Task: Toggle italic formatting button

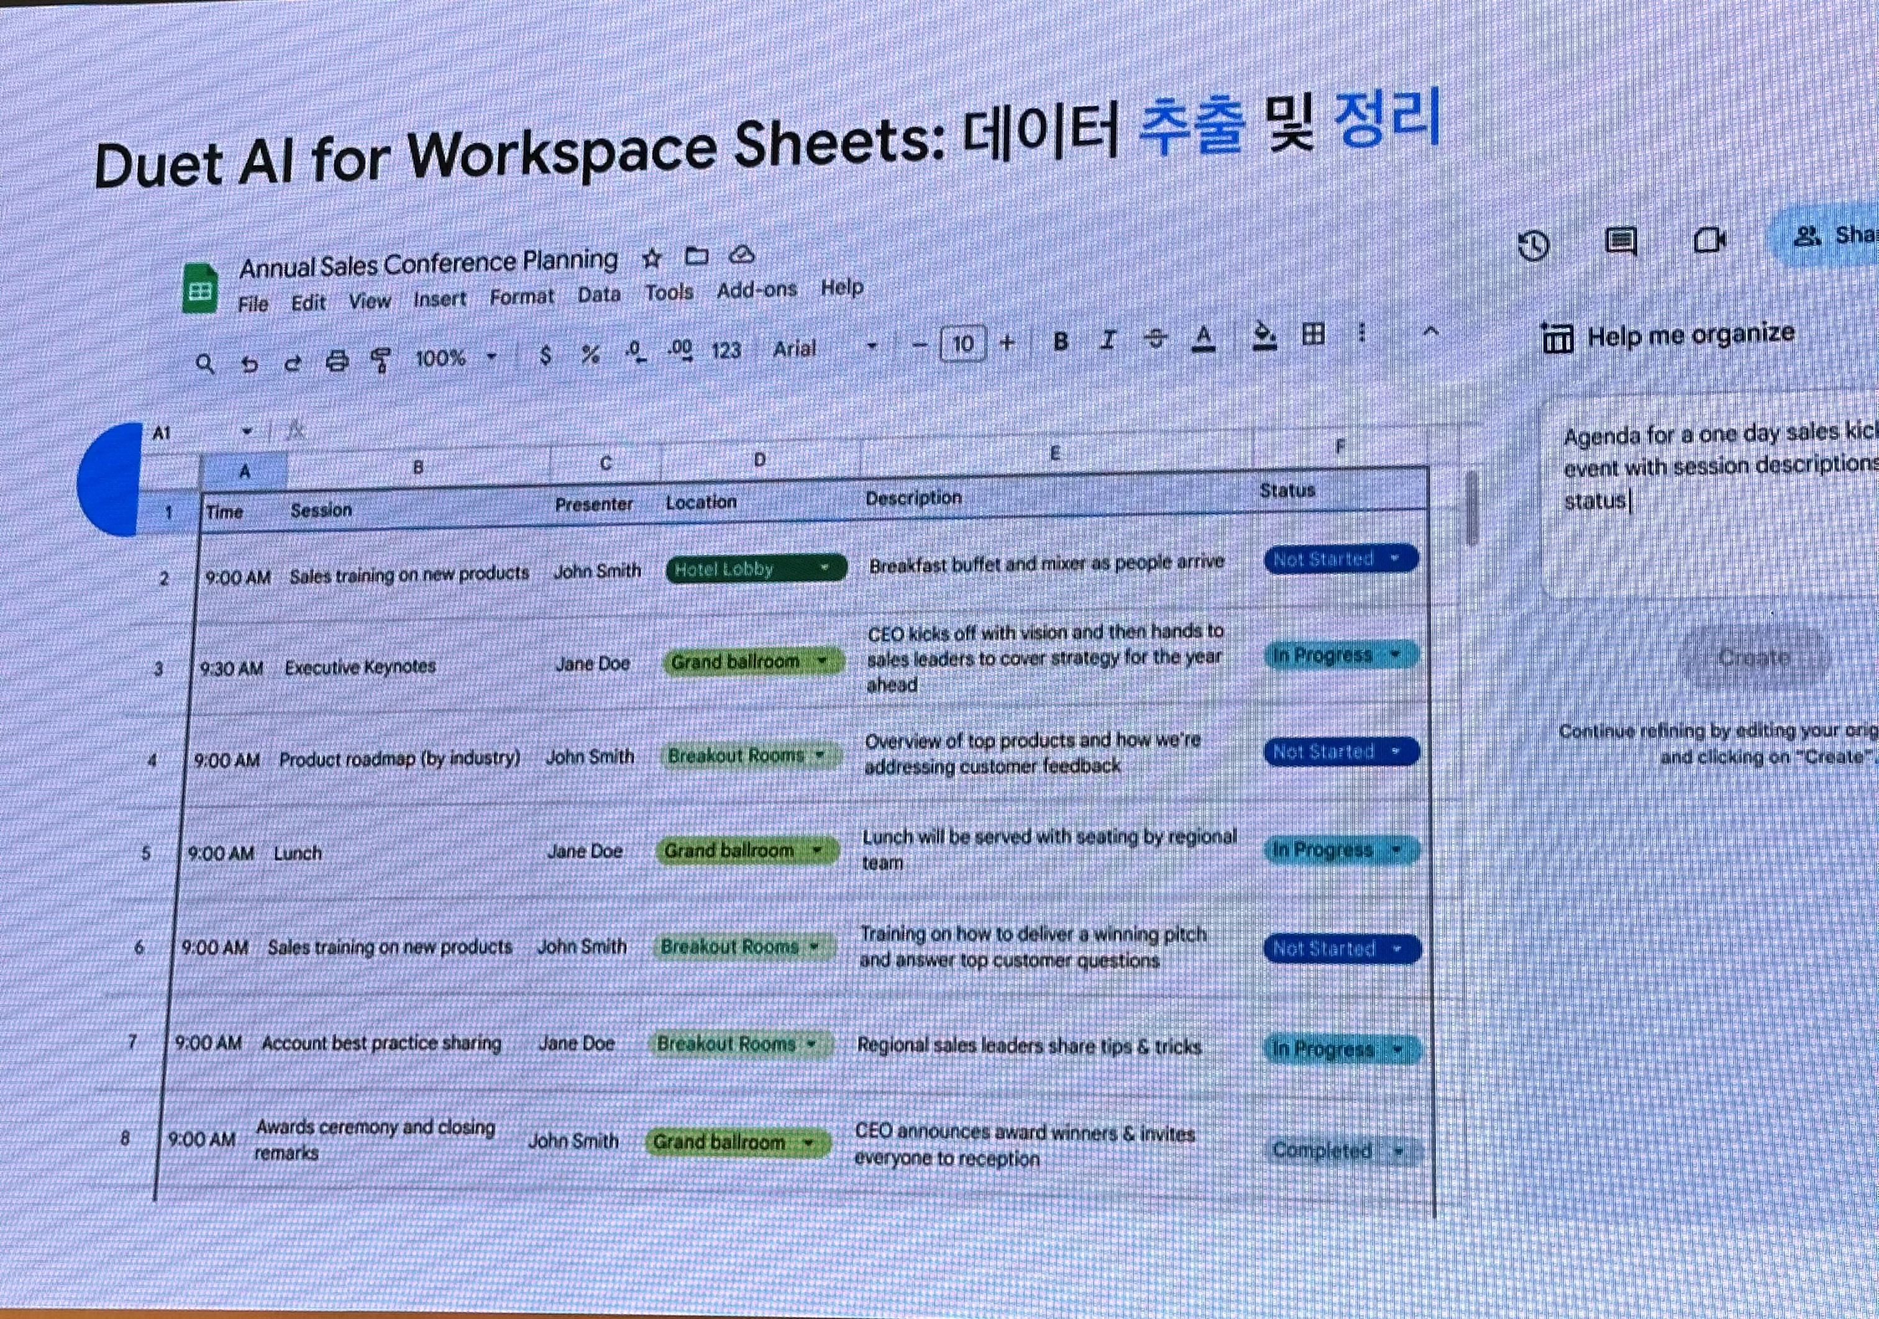Action: tap(1108, 340)
